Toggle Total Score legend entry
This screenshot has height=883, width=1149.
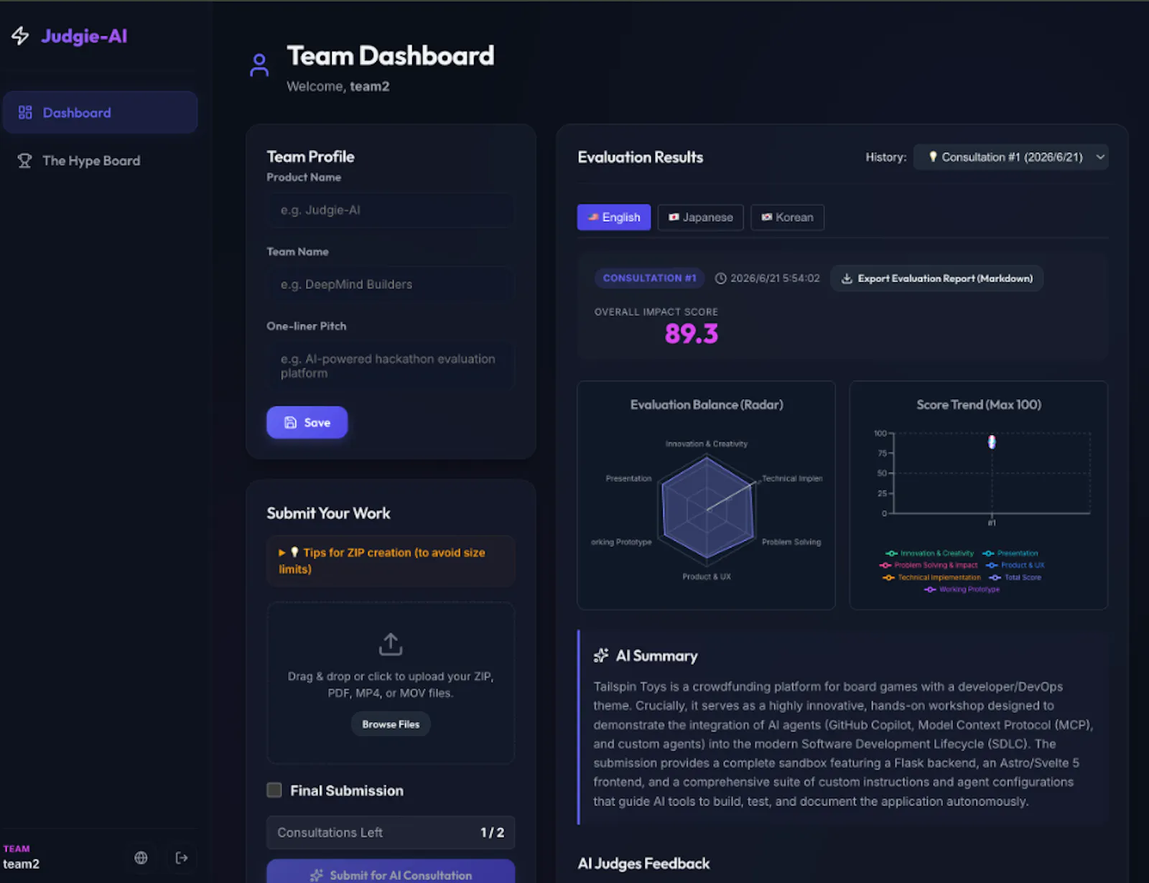pyautogui.click(x=1015, y=578)
